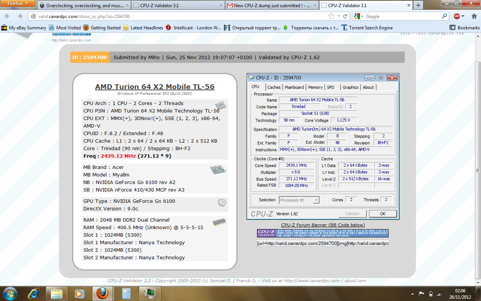Click the orange ID : 2594700 badge
This screenshot has height=301, width=481.
tap(90, 57)
